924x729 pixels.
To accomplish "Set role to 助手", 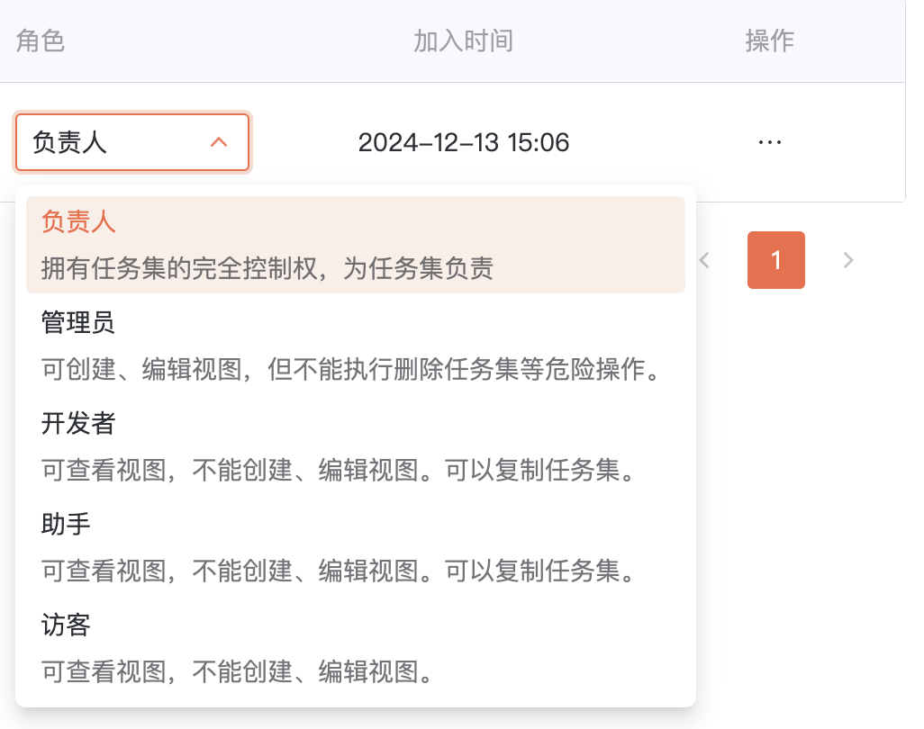I will [67, 524].
